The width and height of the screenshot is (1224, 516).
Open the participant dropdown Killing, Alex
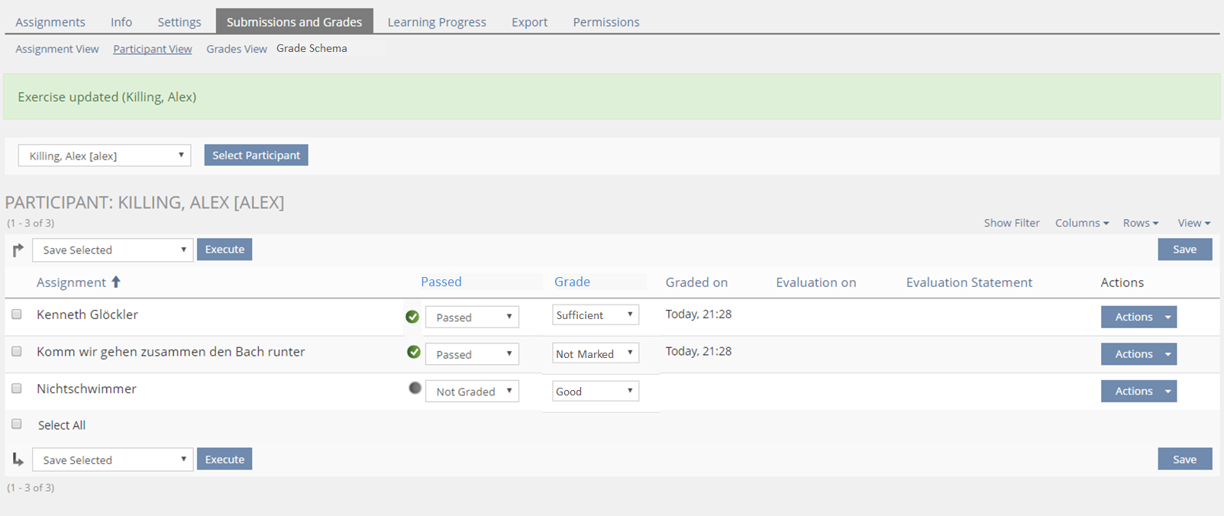point(105,156)
